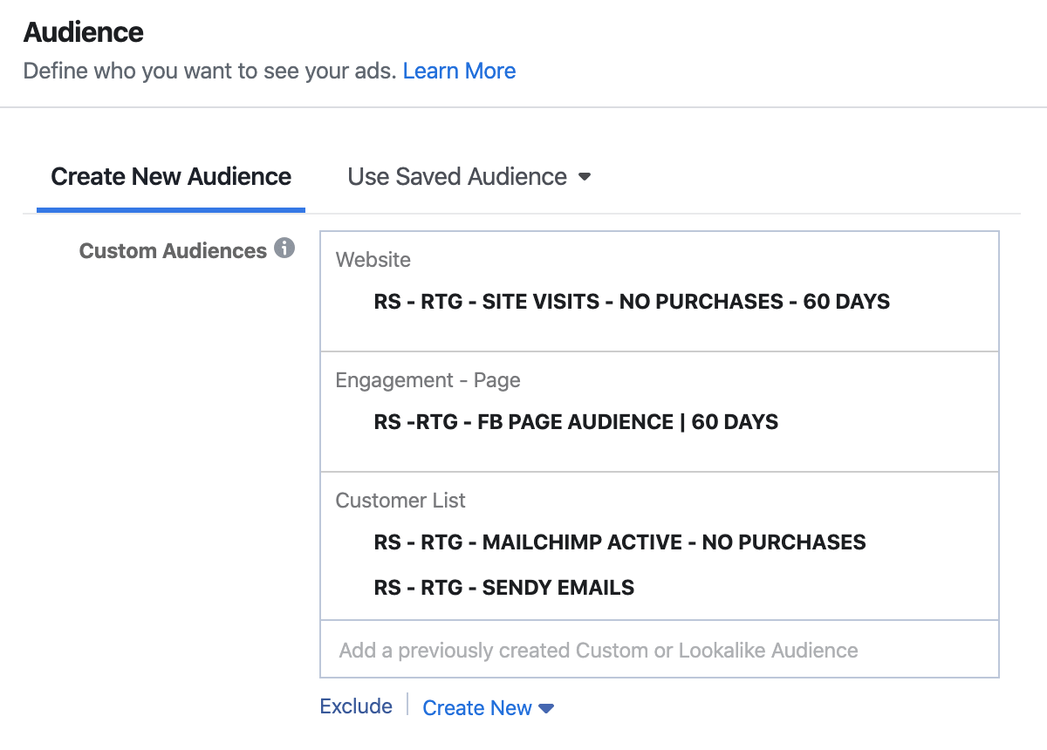Screen dimensions: 1047x750
Task: Click the Custom Audiences field label
Action: click(x=173, y=251)
